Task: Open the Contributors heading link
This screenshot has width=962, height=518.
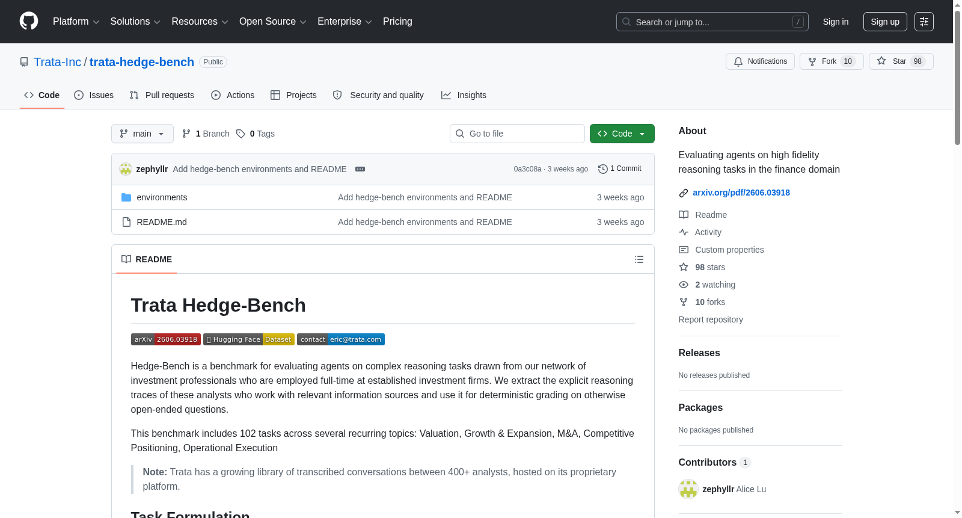Action: 715,463
